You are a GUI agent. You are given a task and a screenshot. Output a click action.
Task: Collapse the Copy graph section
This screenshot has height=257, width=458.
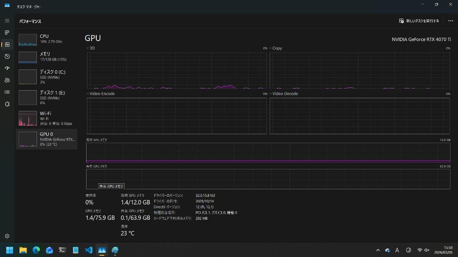click(271, 48)
